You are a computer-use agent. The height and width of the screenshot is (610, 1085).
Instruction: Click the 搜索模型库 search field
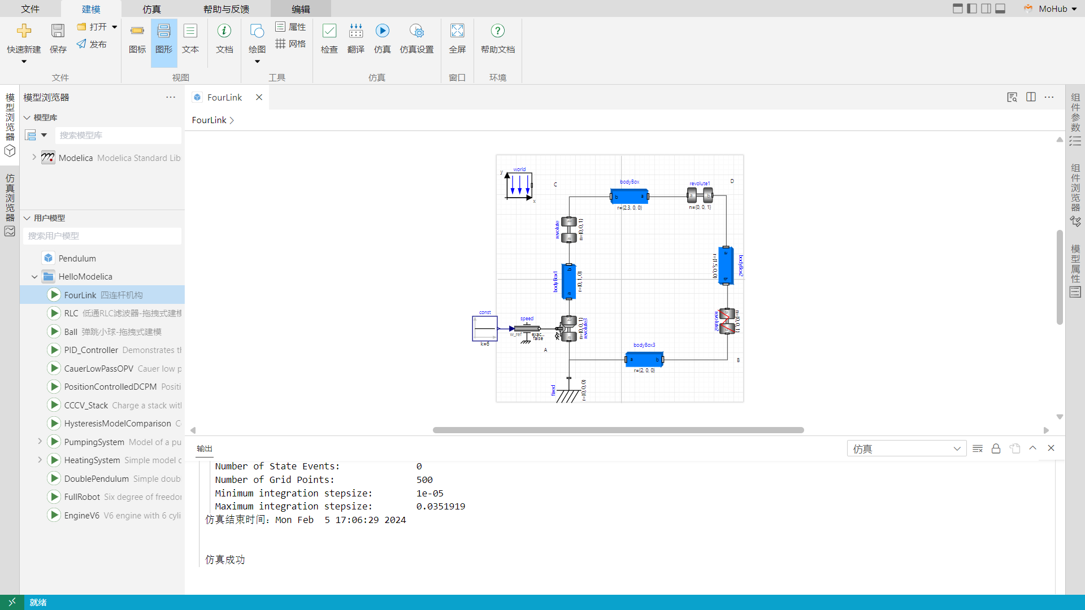coord(119,135)
